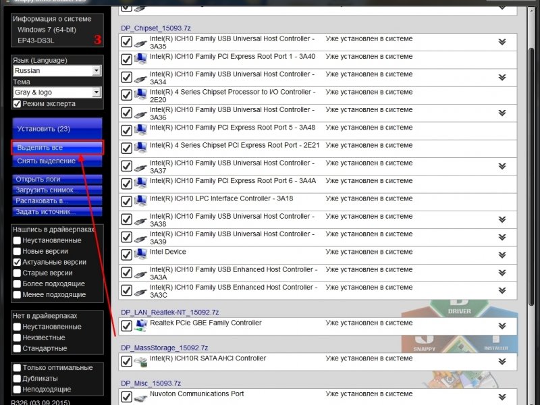The width and height of the screenshot is (540, 405).
Task: Expand the USB Universal Host Controller 3A39 row
Action: [502, 238]
